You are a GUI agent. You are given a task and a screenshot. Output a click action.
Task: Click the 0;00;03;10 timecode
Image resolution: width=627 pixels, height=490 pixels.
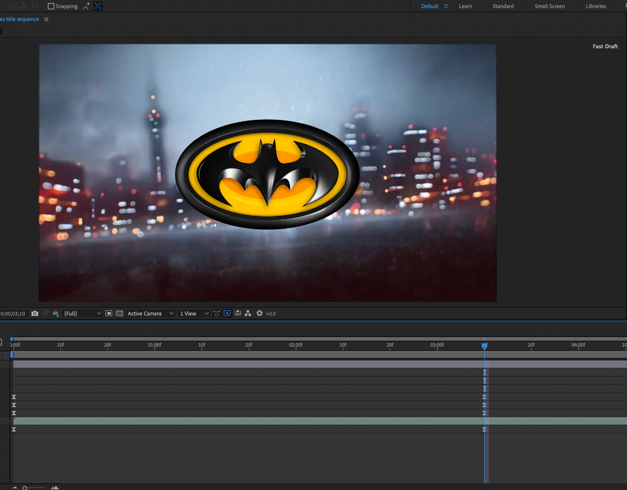click(x=13, y=314)
